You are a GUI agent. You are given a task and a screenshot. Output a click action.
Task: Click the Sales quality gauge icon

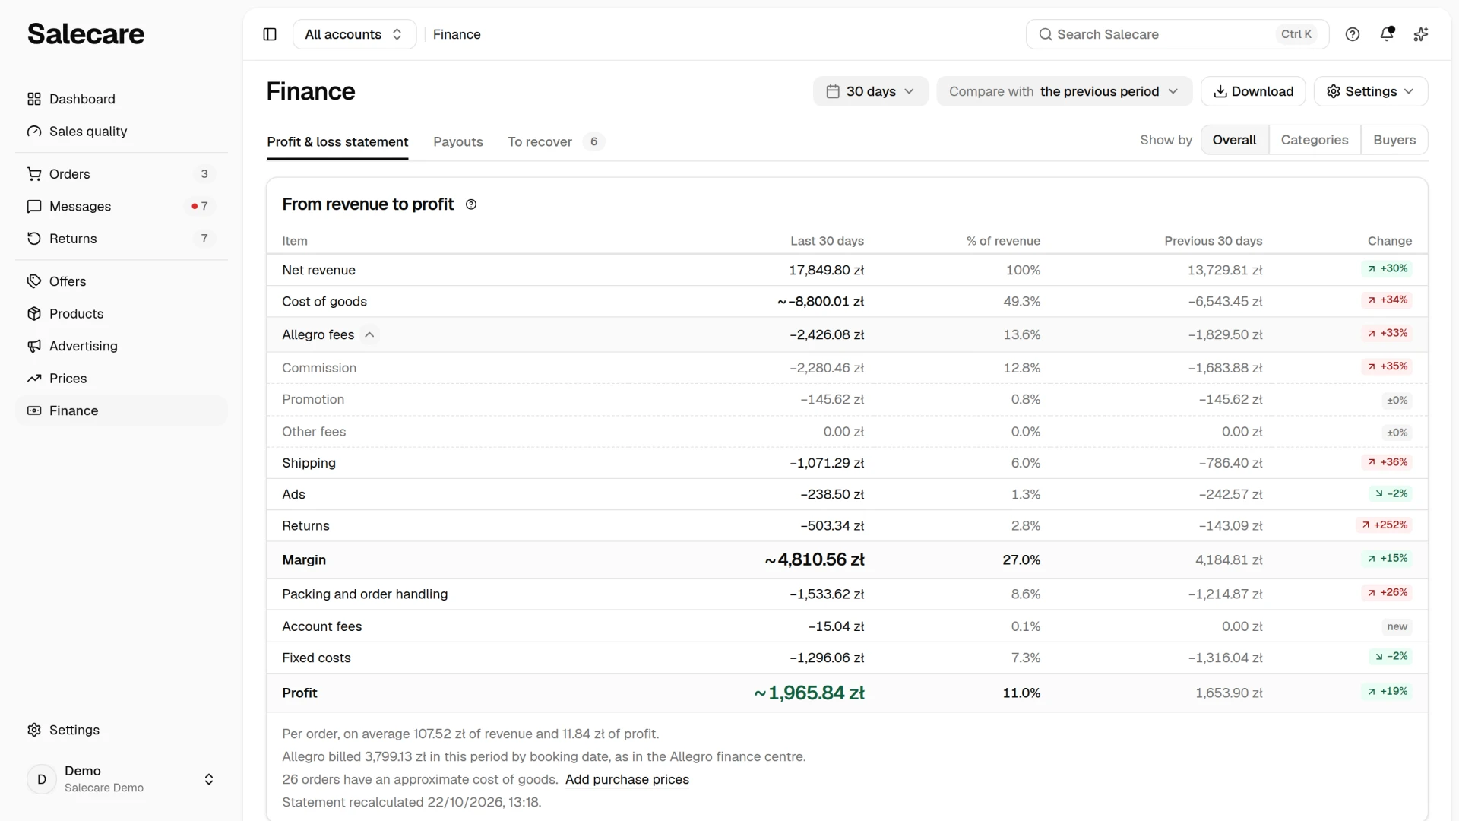coord(34,132)
